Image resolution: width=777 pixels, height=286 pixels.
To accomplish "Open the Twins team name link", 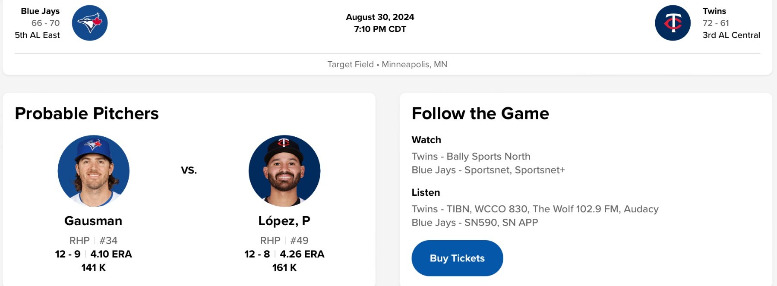I will pyautogui.click(x=714, y=11).
